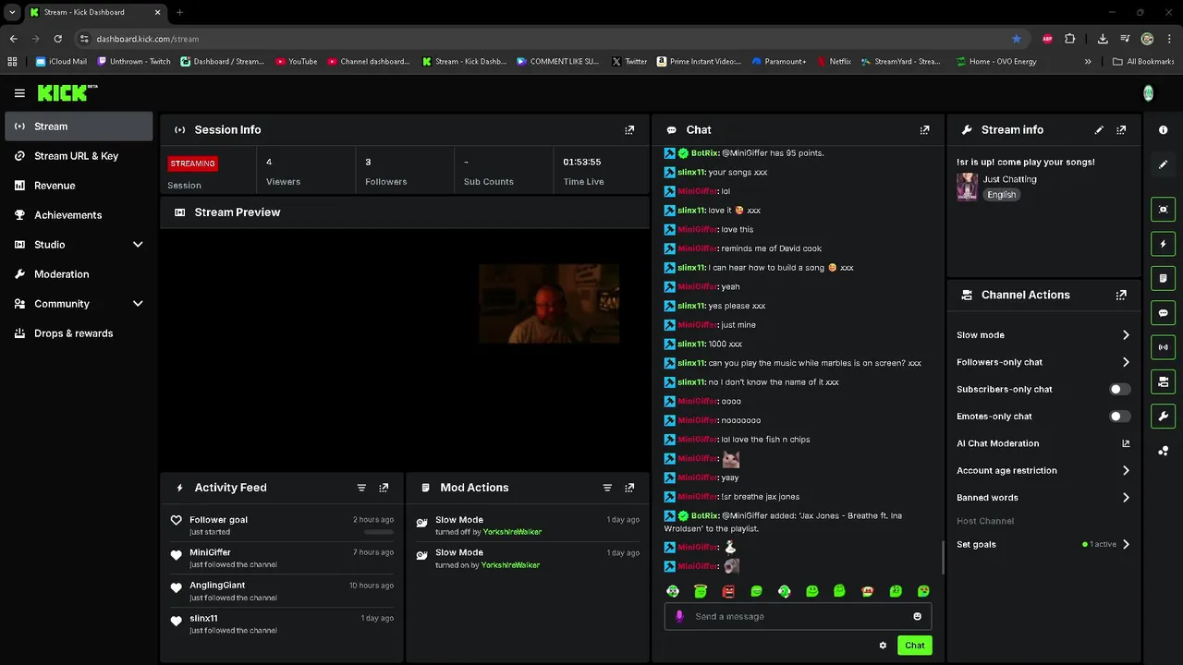Reload the browser page

(x=57, y=39)
